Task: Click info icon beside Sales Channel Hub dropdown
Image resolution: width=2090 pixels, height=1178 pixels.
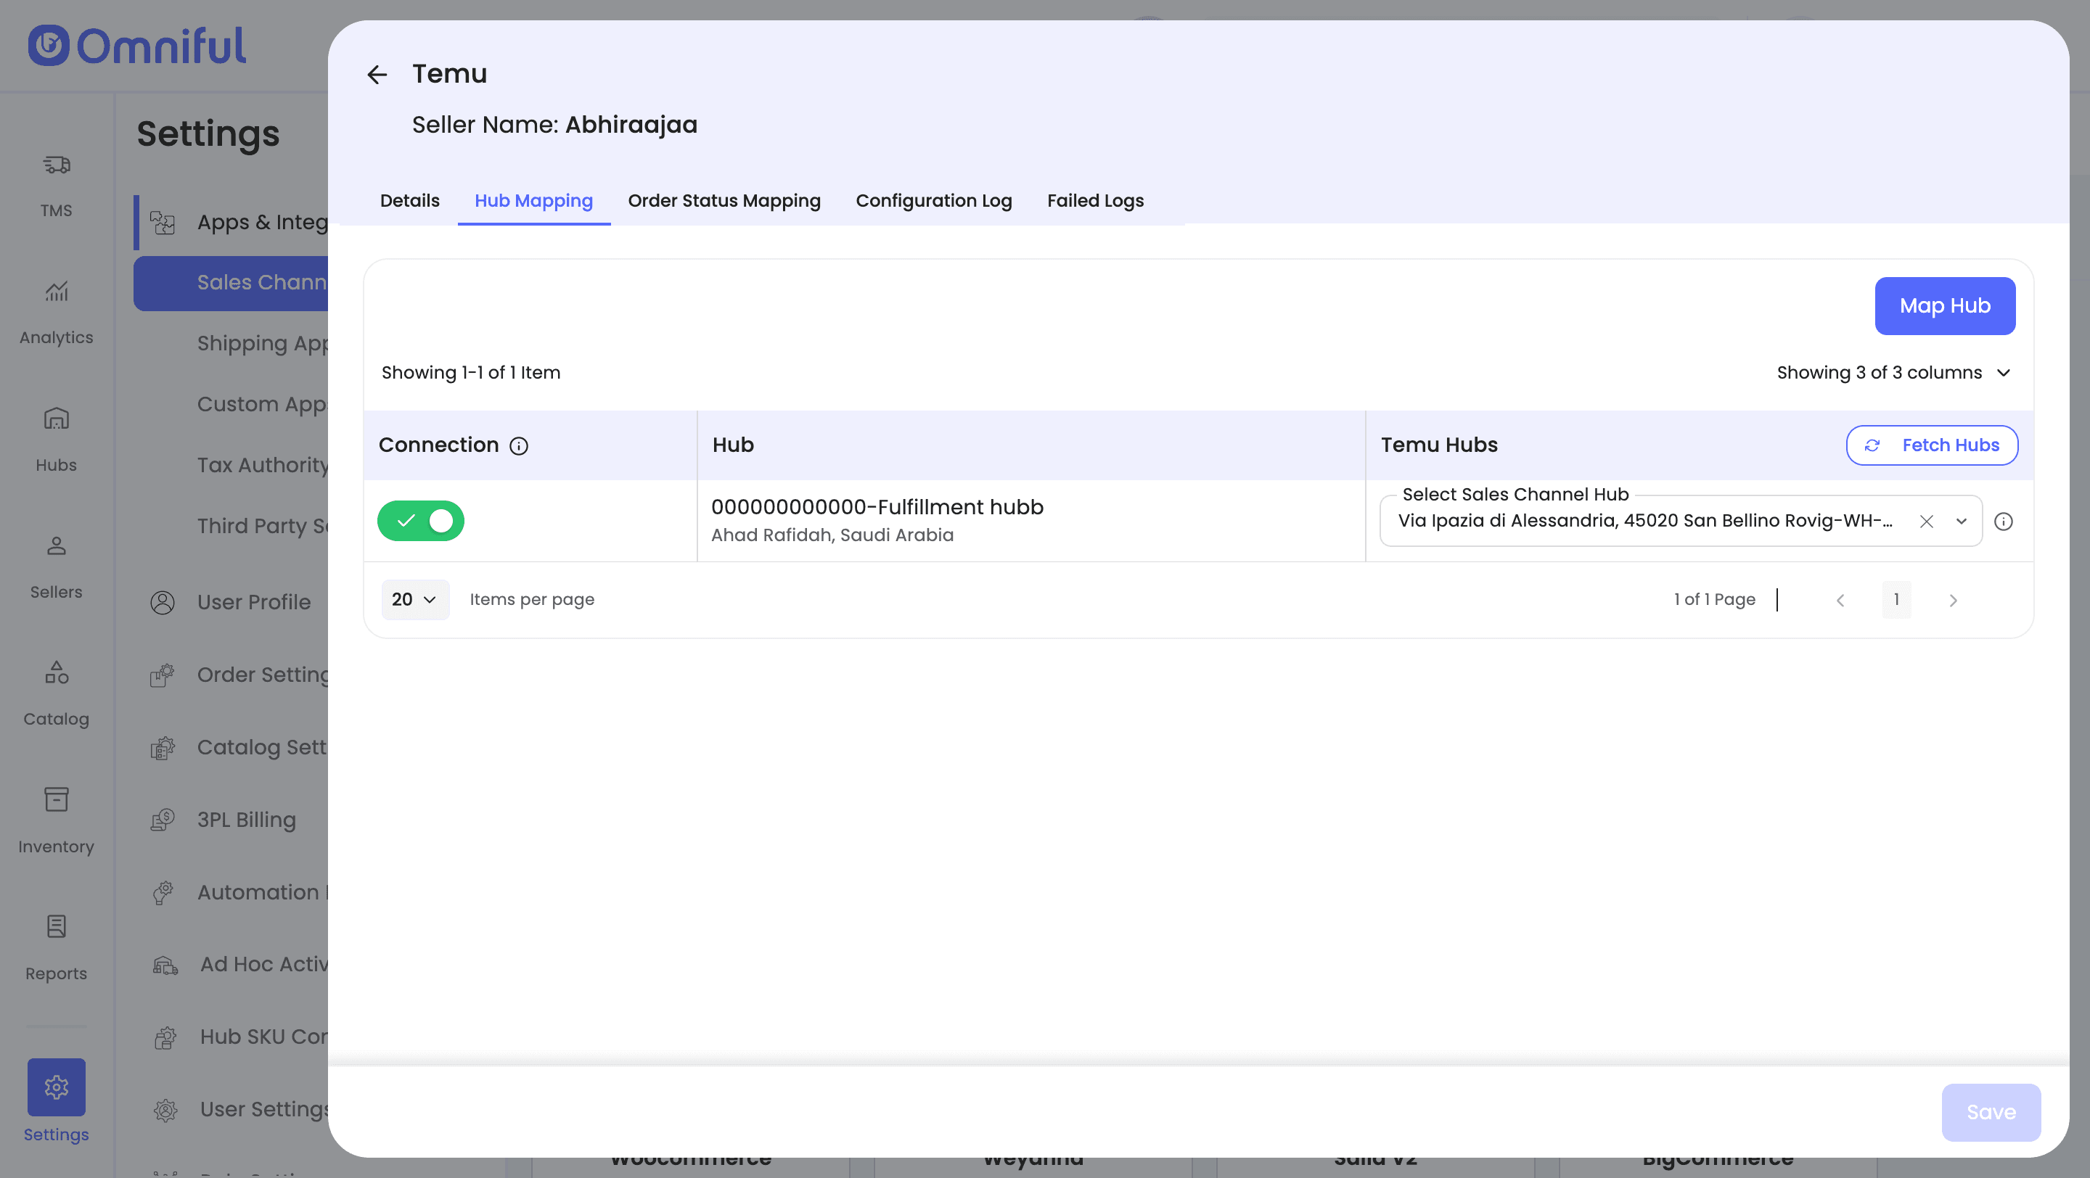Action: (2003, 522)
